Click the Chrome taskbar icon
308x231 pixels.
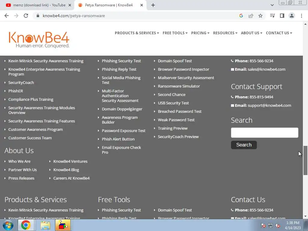click(26, 225)
